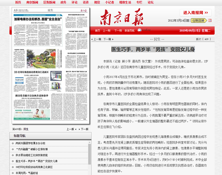Screen dimensions: 222x175
Task: Go to previous article via 上一篇
Action: (x=97, y=39)
